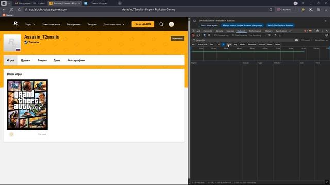Select the CSS request type filter

tap(218, 45)
